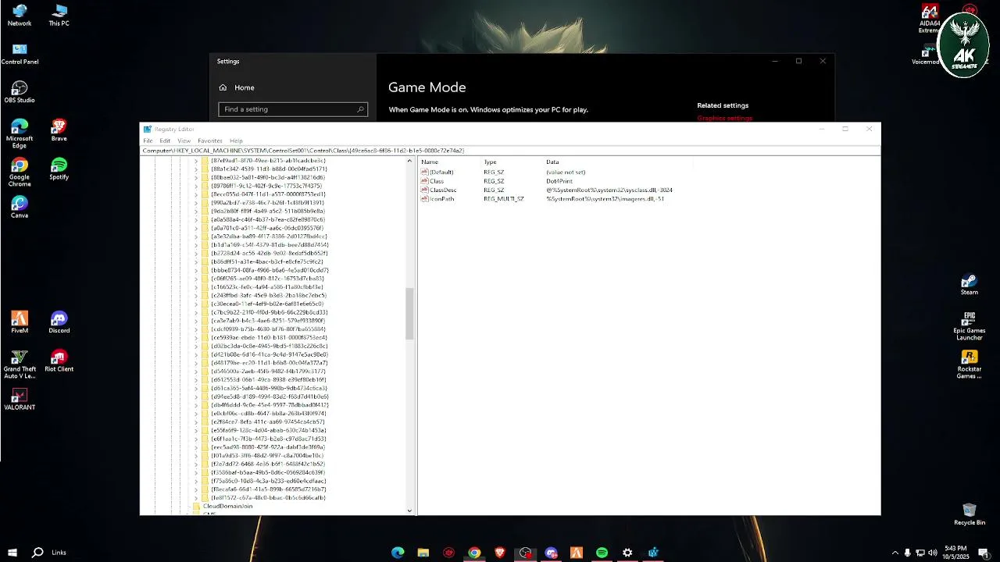
Task: Select the {8ecc055d-047f-11d1...} key
Action: pos(268,194)
